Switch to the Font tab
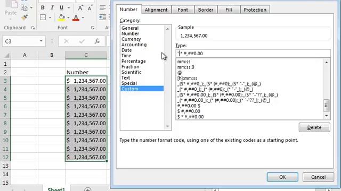This screenshot has height=191, width=341. tap(183, 10)
